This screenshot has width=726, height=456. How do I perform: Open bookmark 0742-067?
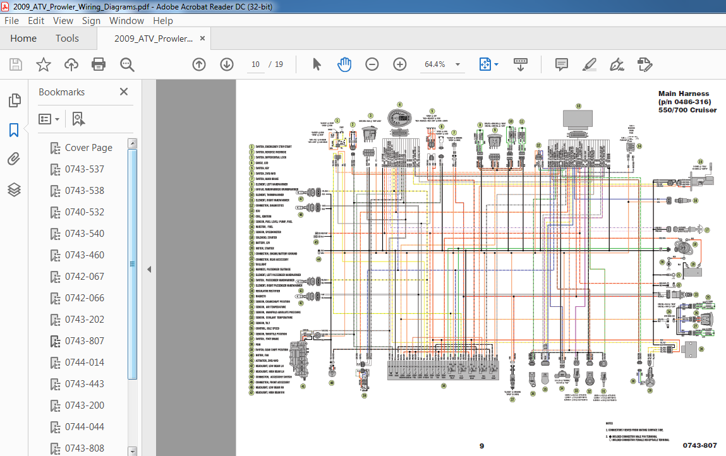tap(84, 277)
